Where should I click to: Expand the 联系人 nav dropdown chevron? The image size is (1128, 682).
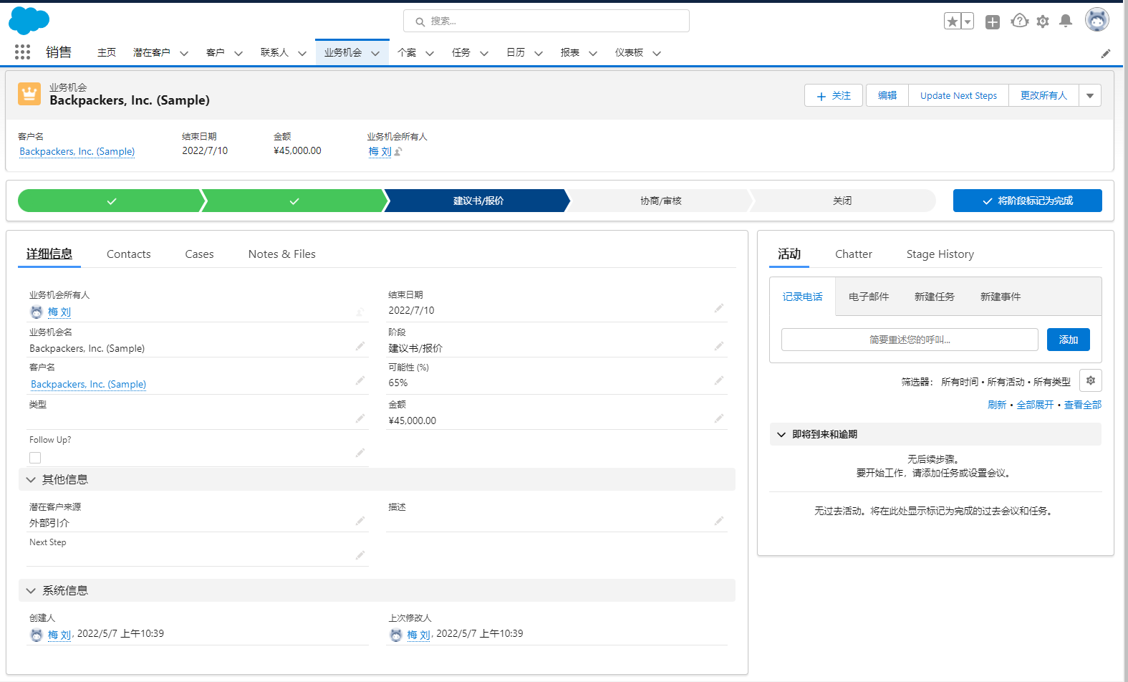(302, 53)
